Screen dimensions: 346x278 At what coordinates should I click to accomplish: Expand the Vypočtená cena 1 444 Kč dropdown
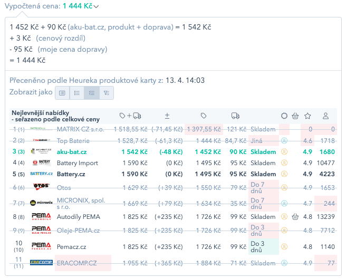[96, 6]
